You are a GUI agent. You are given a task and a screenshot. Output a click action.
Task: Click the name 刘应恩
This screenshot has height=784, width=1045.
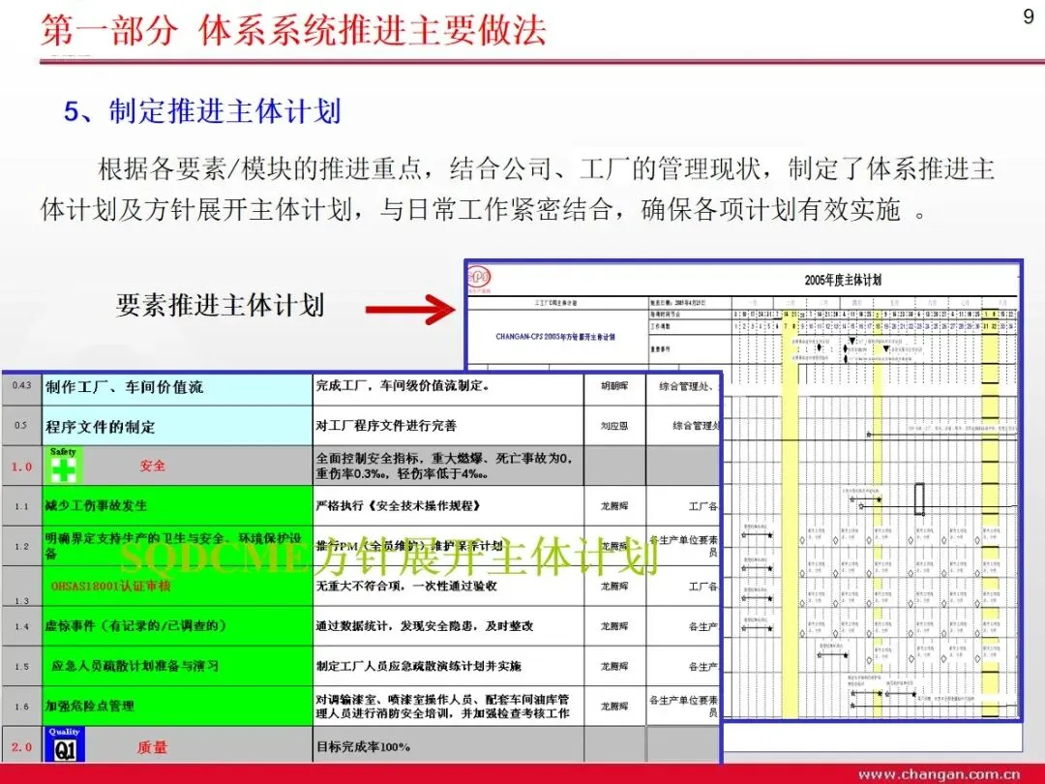point(614,426)
